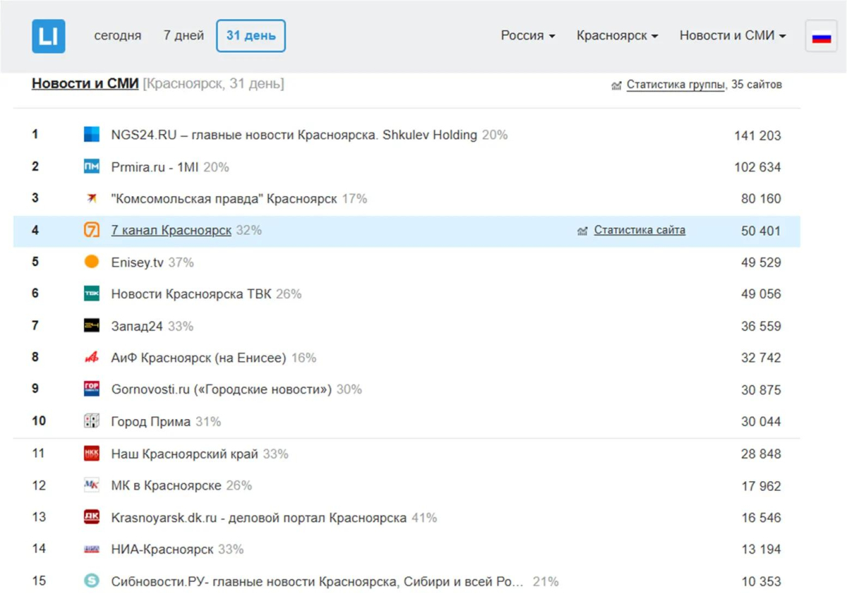Click the Комсомольская правда Красноярск title
Screen dimensions: 847x601
tap(224, 199)
